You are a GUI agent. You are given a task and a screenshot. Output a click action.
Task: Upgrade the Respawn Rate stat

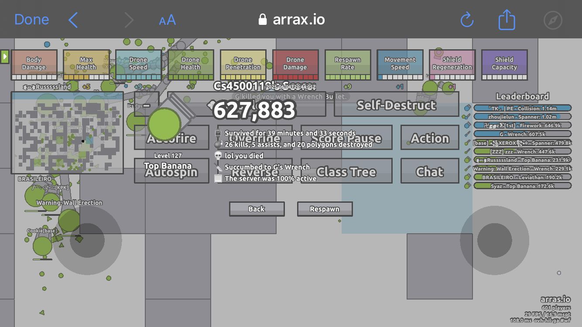(348, 65)
